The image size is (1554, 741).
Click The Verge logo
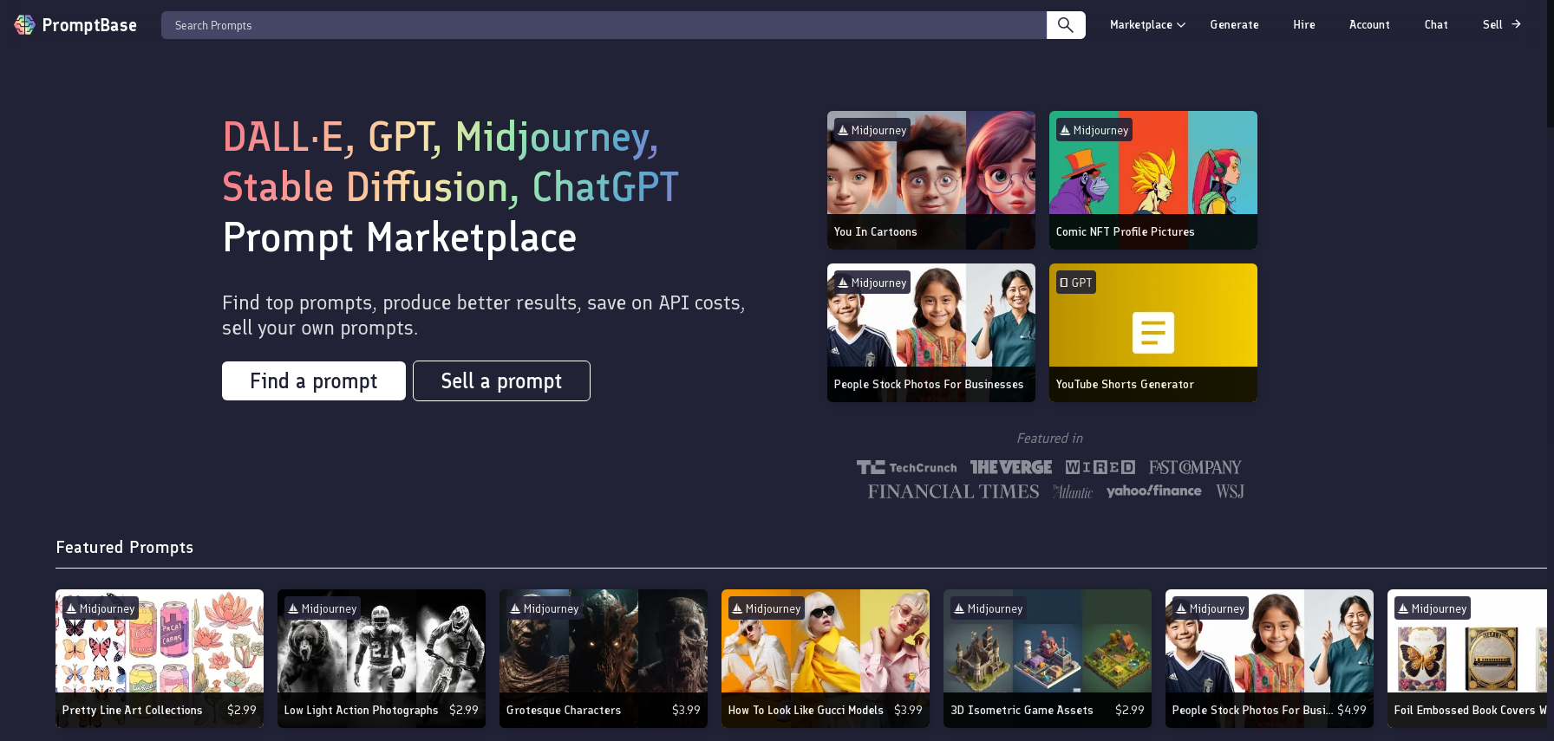[1011, 467]
